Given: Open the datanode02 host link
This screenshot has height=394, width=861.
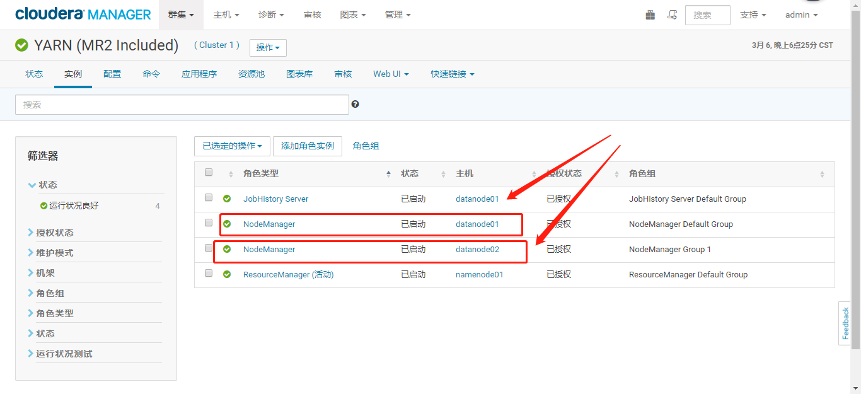Looking at the screenshot, I should click(x=478, y=249).
